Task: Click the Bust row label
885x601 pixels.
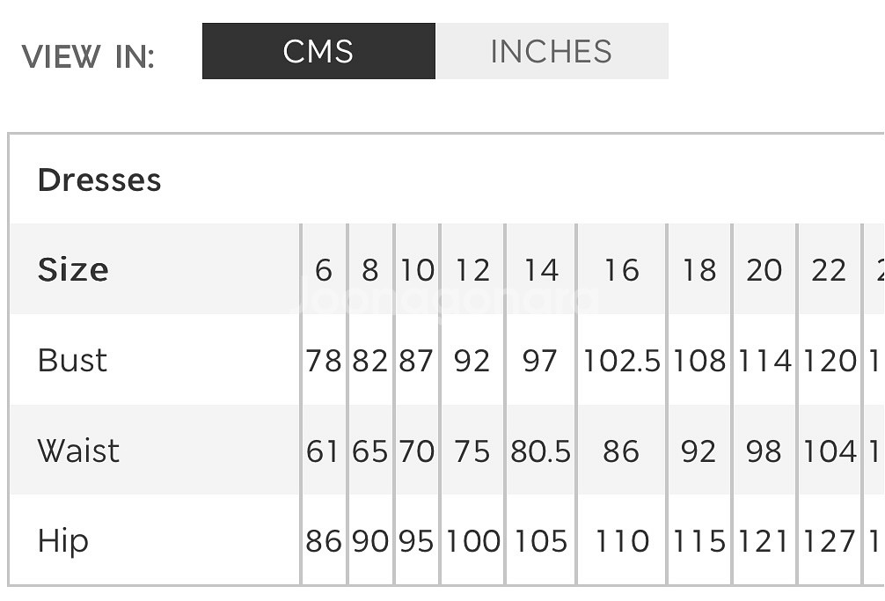Action: click(72, 360)
